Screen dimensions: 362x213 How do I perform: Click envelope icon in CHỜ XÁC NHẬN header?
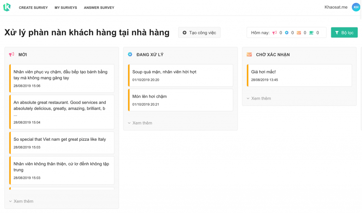click(249, 55)
